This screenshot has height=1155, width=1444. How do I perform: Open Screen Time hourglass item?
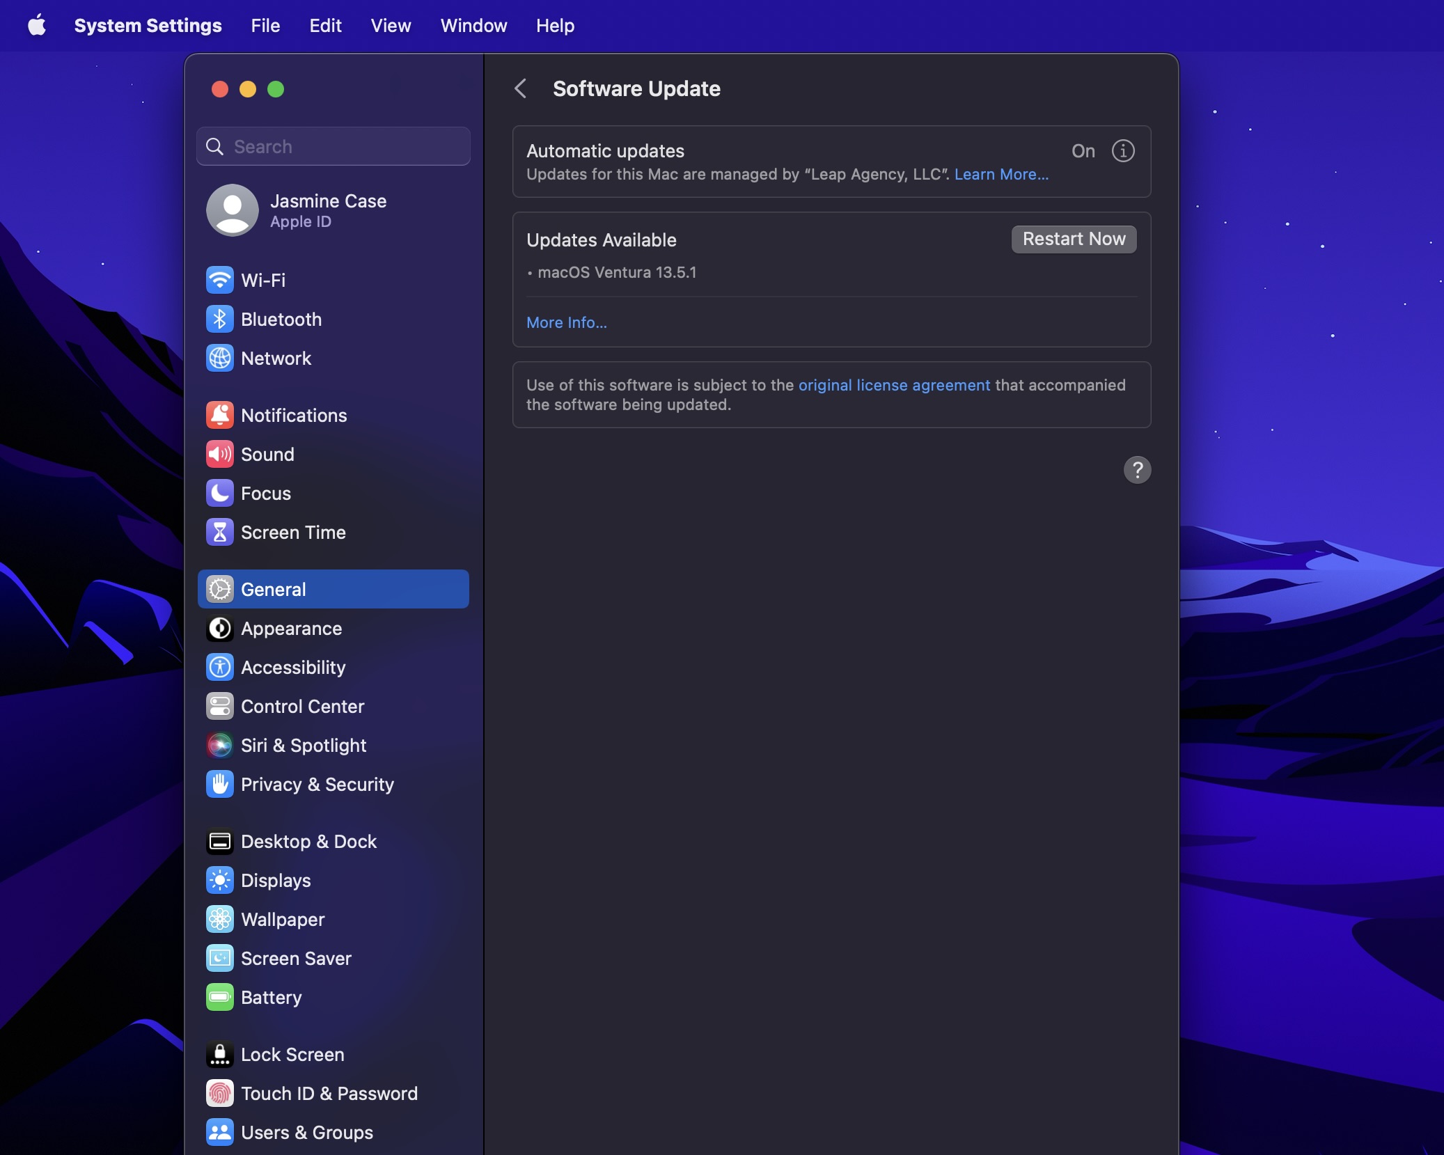[x=292, y=533]
